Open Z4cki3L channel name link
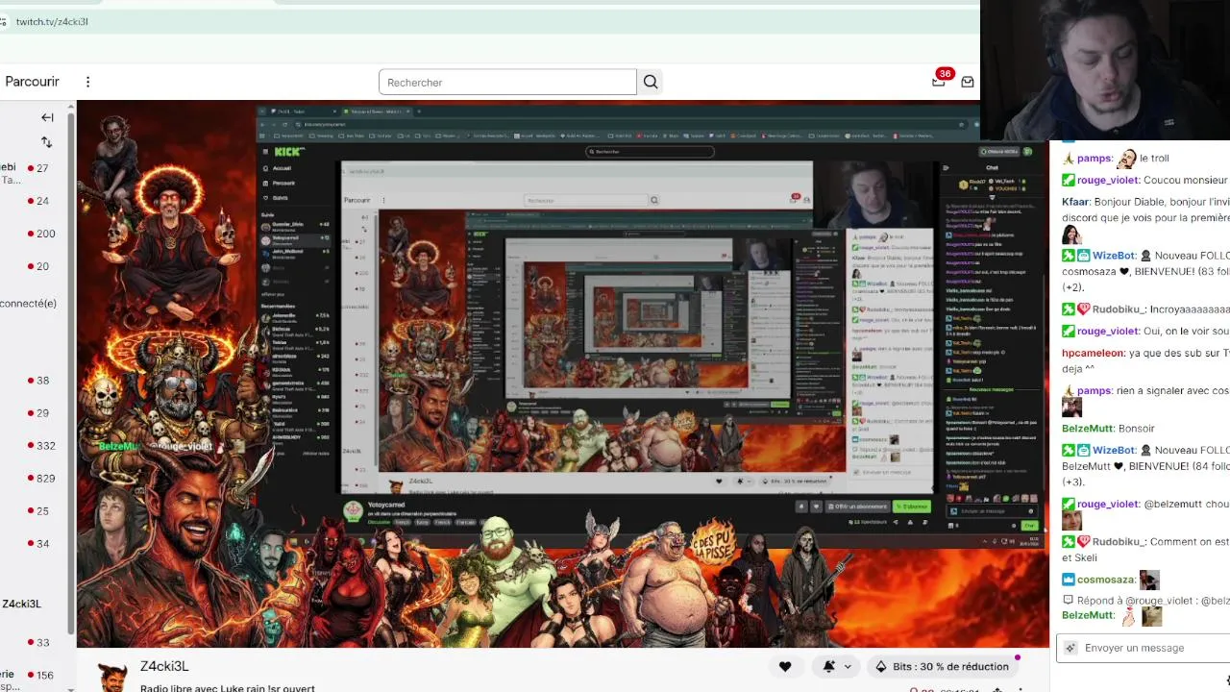Viewport: 1230px width, 692px height. pyautogui.click(x=164, y=666)
